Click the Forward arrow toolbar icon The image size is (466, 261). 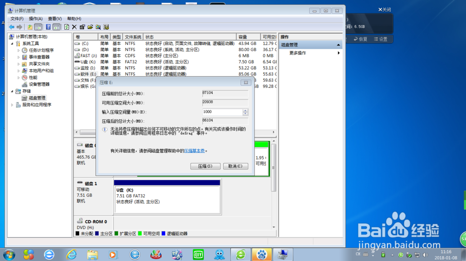[19, 27]
